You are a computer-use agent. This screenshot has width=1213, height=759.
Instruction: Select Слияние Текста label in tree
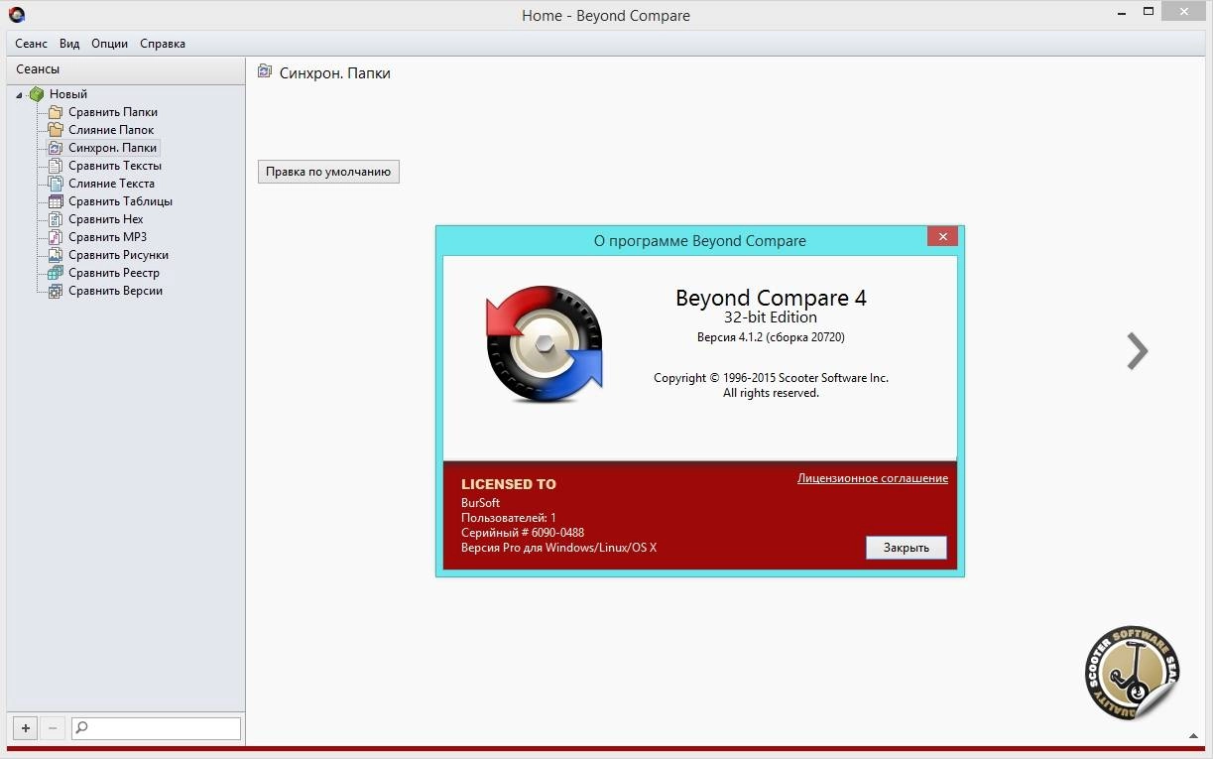tap(111, 184)
